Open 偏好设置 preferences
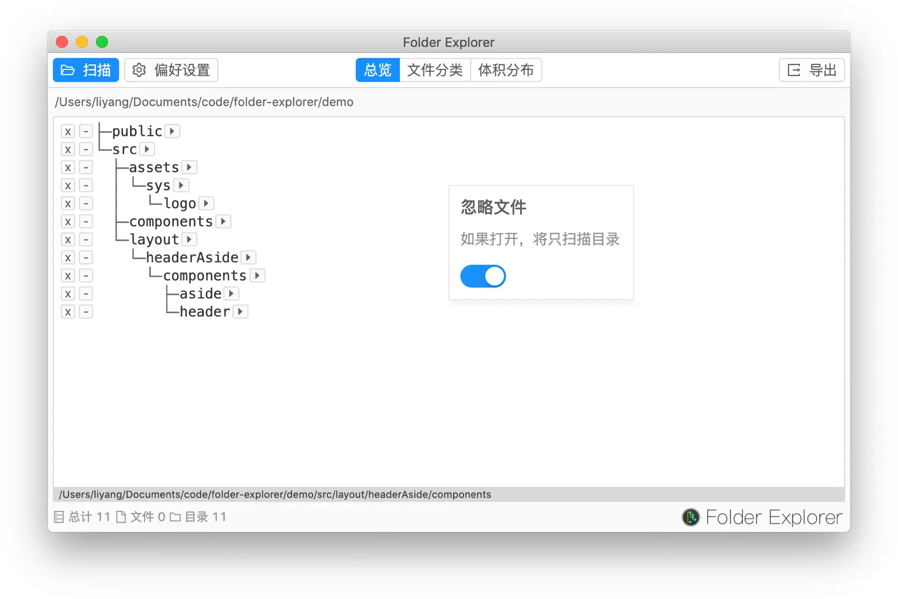Screen dimensions: 898x599 (171, 70)
